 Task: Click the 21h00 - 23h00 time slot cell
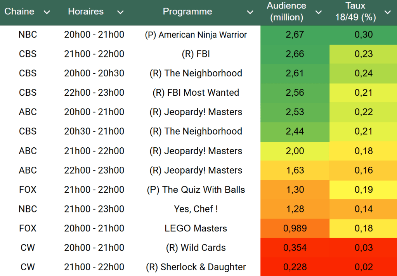(94, 209)
